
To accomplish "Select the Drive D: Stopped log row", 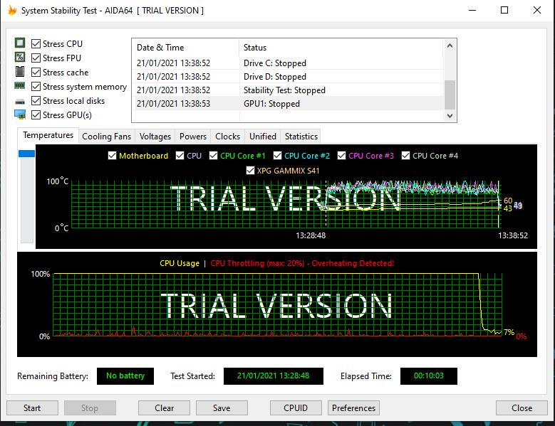I will [288, 77].
